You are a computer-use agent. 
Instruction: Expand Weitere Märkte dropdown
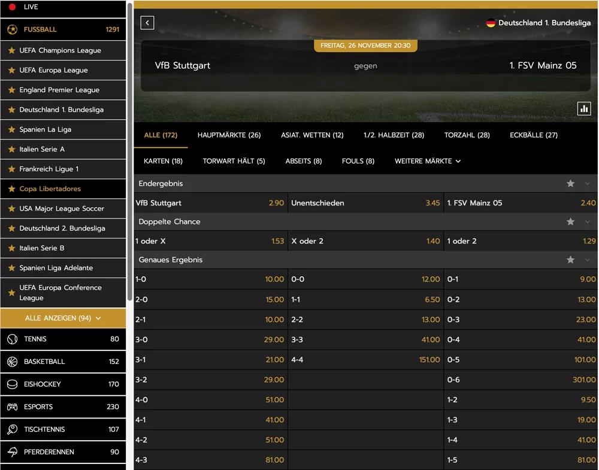pos(428,161)
